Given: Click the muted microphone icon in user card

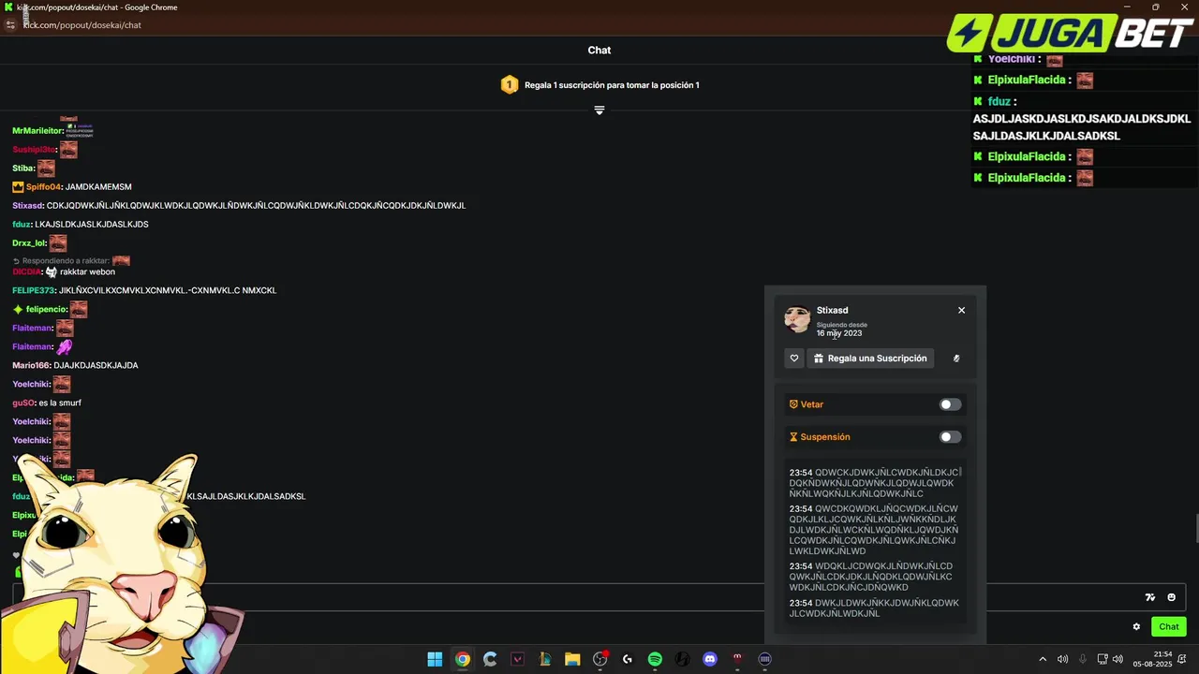Looking at the screenshot, I should [956, 359].
